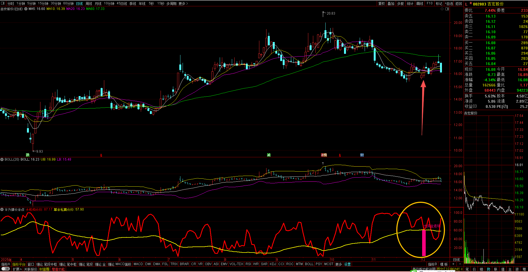528x272 pixels.
Task: Click the 复权 button
Action: [x=382, y=4]
